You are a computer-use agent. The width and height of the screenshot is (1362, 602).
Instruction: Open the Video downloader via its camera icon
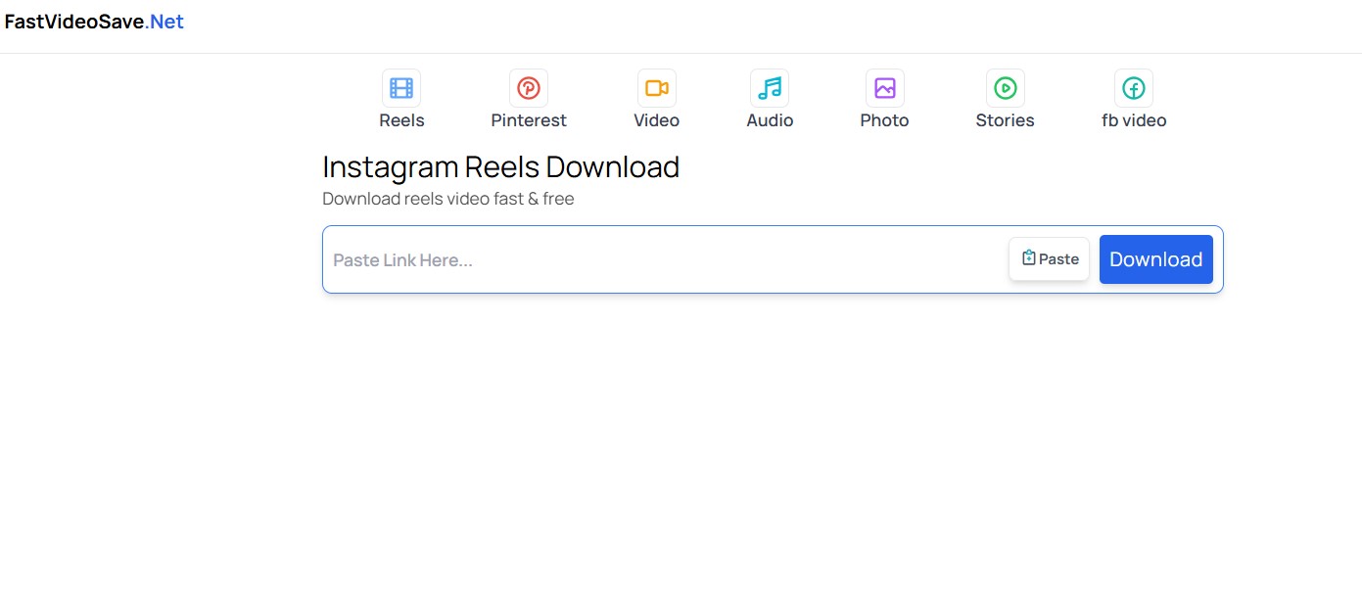pos(656,87)
